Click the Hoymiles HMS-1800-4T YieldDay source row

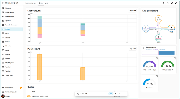pos(82,96)
